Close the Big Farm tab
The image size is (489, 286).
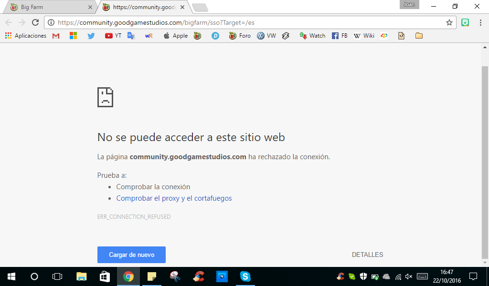(90, 7)
